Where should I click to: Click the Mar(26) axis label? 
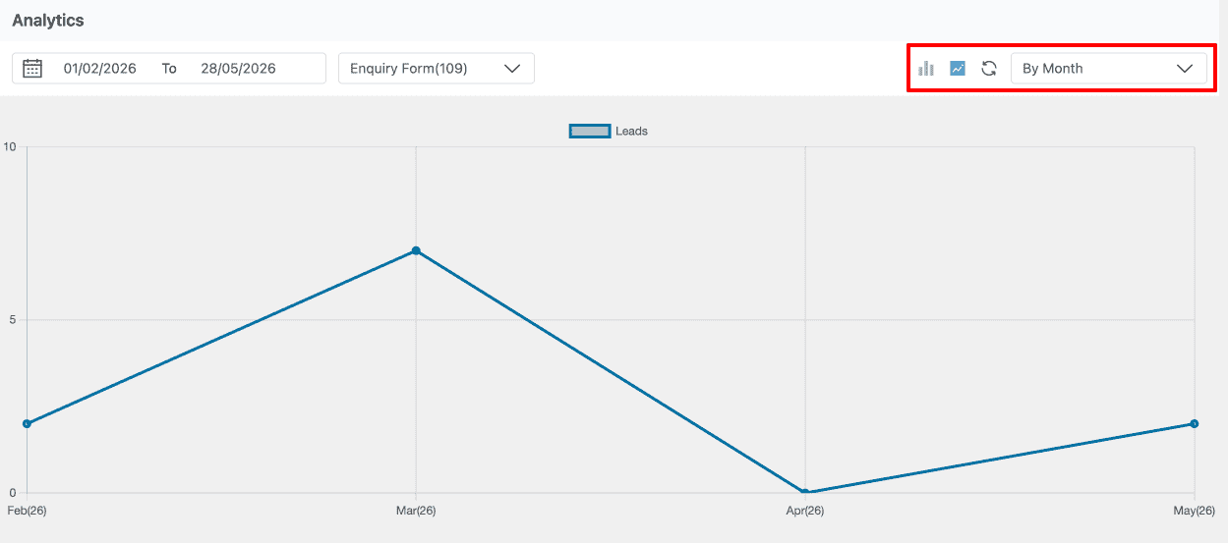(x=416, y=511)
